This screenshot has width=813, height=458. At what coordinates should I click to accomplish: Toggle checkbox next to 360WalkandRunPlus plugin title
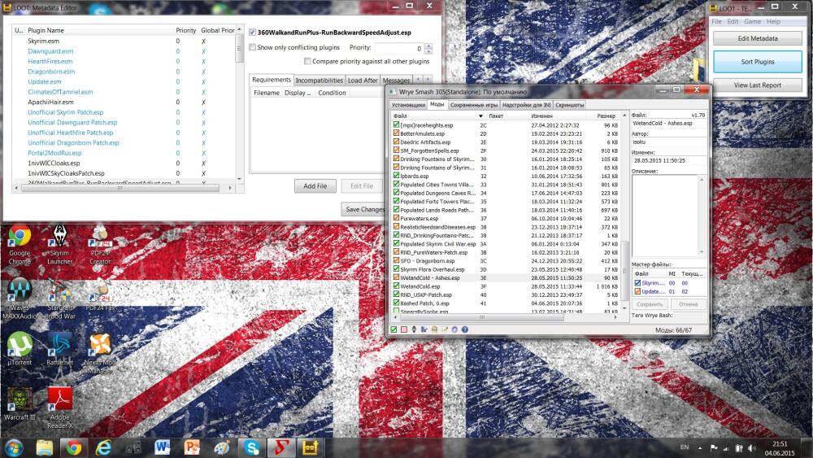(253, 33)
